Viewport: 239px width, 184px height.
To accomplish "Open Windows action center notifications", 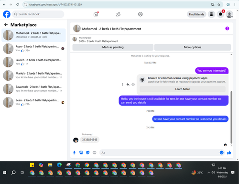I will click(x=233, y=173).
